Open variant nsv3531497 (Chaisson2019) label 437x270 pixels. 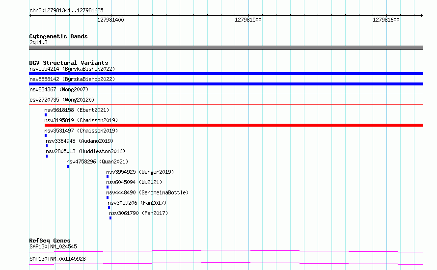click(81, 131)
